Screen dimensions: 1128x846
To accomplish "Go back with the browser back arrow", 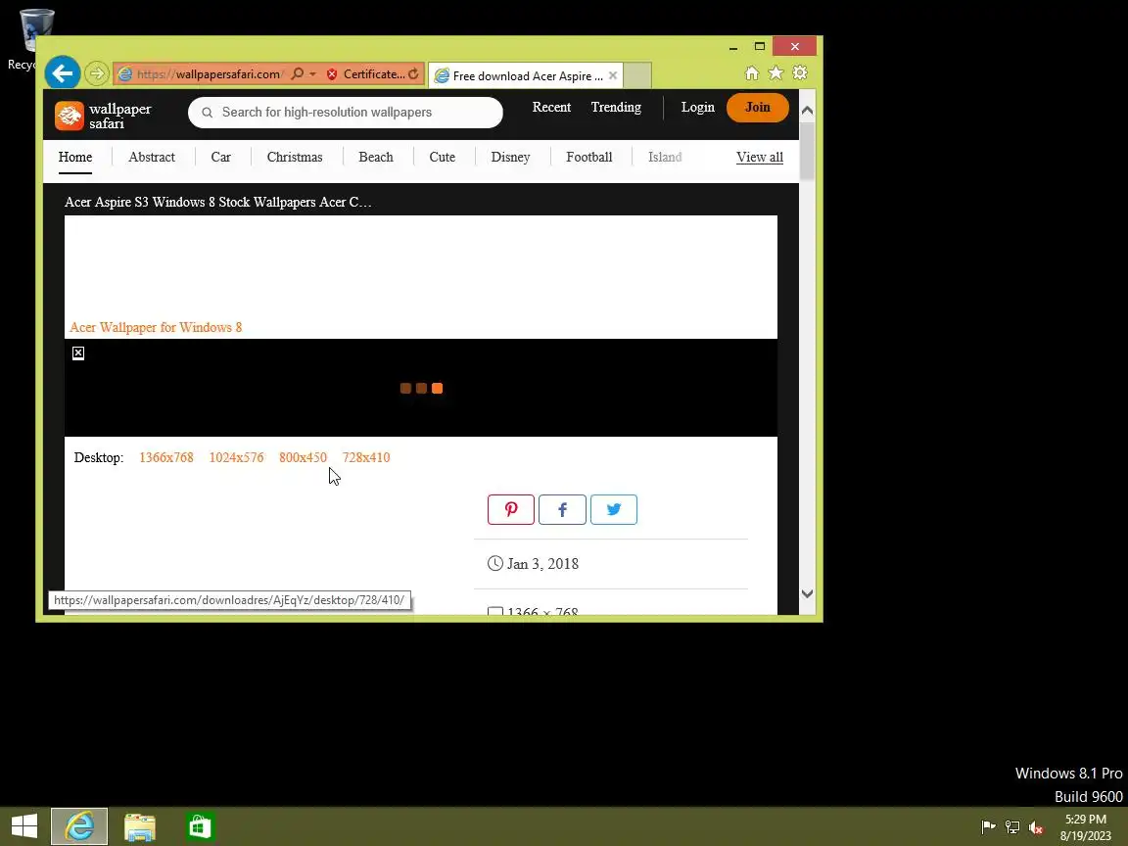I will pos(63,73).
